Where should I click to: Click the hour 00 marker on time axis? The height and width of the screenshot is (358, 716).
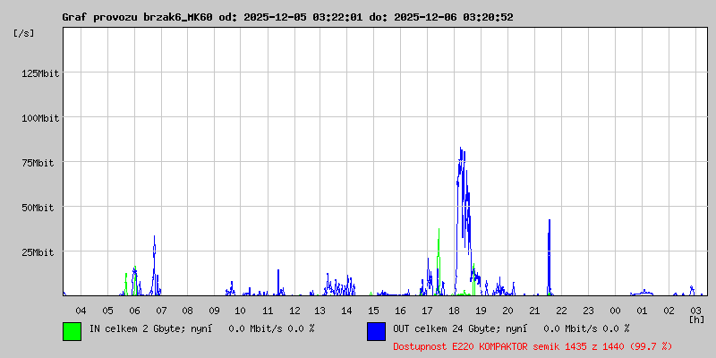[615, 311]
